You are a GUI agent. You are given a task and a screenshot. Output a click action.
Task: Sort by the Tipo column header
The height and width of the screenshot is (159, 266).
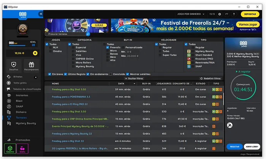pos(216,83)
